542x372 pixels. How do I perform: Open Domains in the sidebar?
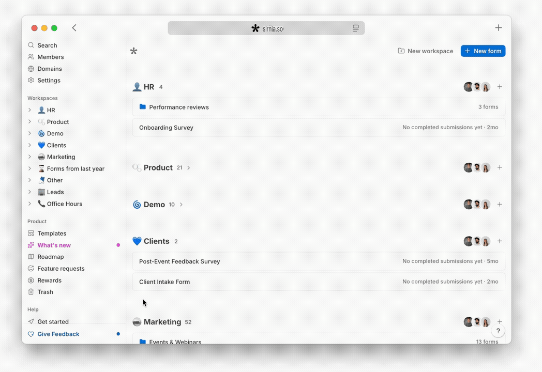[50, 69]
